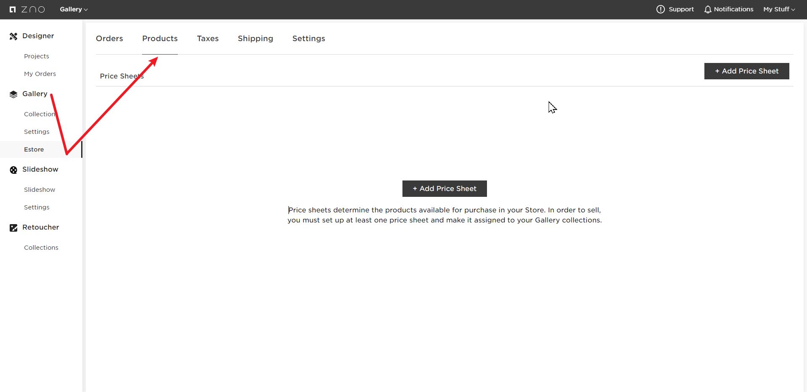Viewport: 807px width, 392px height.
Task: Click the Slideshow film reel icon
Action: pyautogui.click(x=13, y=170)
